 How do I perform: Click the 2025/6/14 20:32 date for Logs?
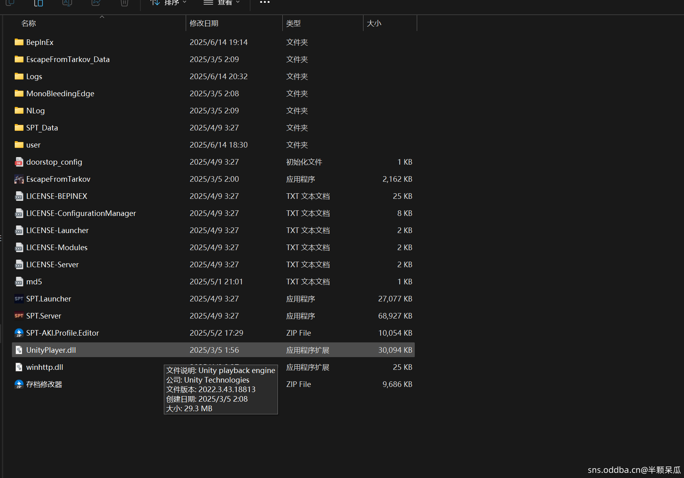(219, 76)
